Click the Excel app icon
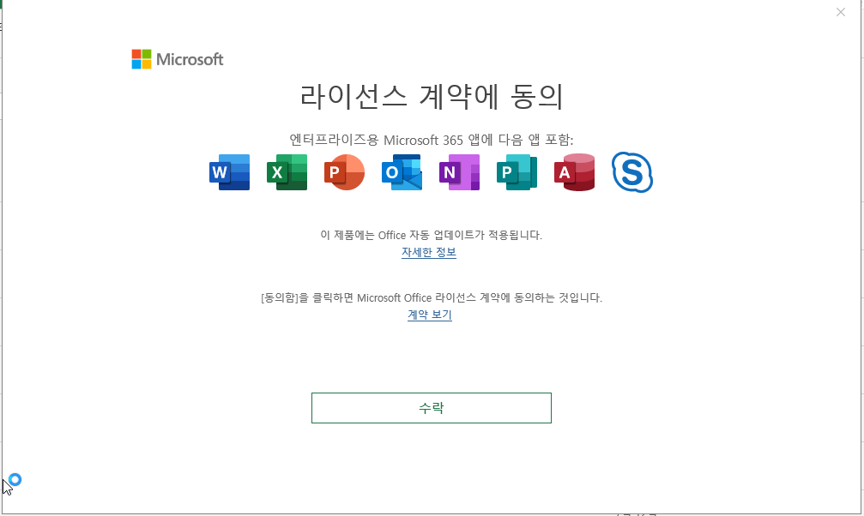Viewport: 864px width, 516px height. tap(287, 172)
